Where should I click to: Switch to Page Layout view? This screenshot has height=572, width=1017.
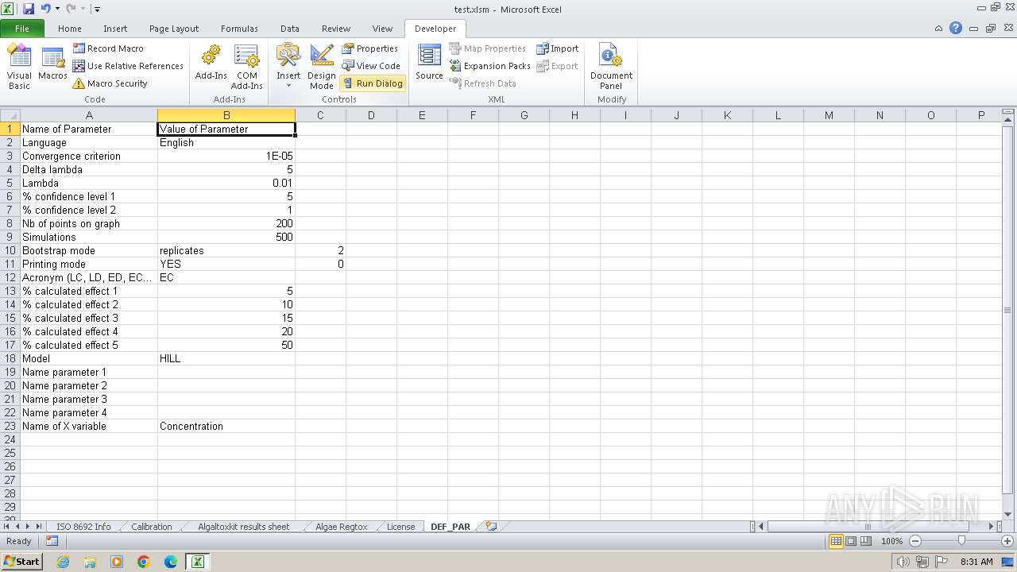pos(851,541)
